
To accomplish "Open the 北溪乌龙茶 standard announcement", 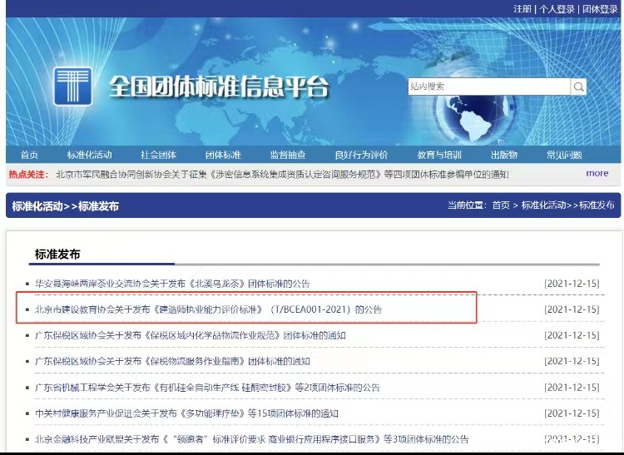I will coord(172,283).
